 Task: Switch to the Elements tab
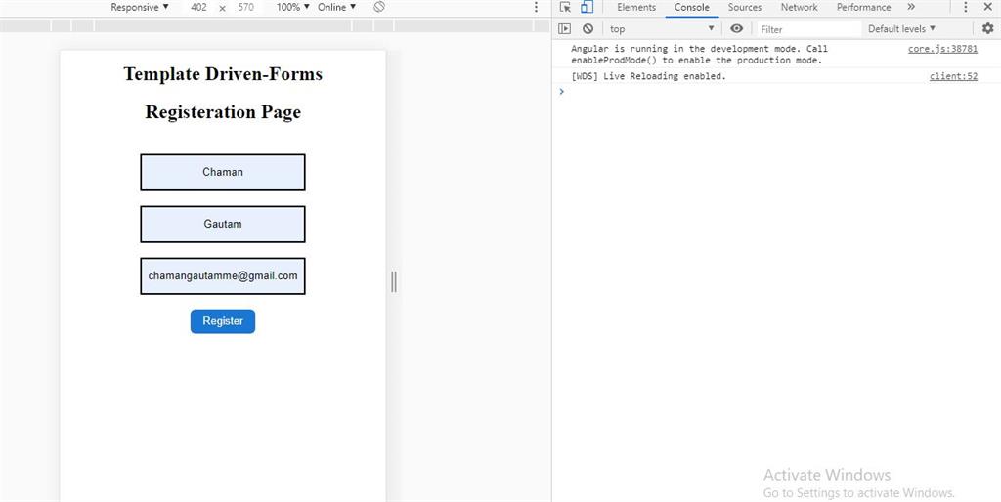(x=636, y=7)
